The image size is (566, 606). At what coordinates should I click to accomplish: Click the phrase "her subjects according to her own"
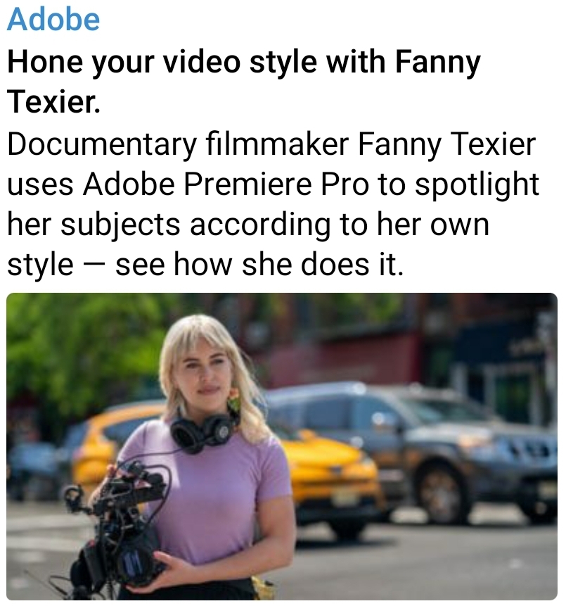point(248,225)
